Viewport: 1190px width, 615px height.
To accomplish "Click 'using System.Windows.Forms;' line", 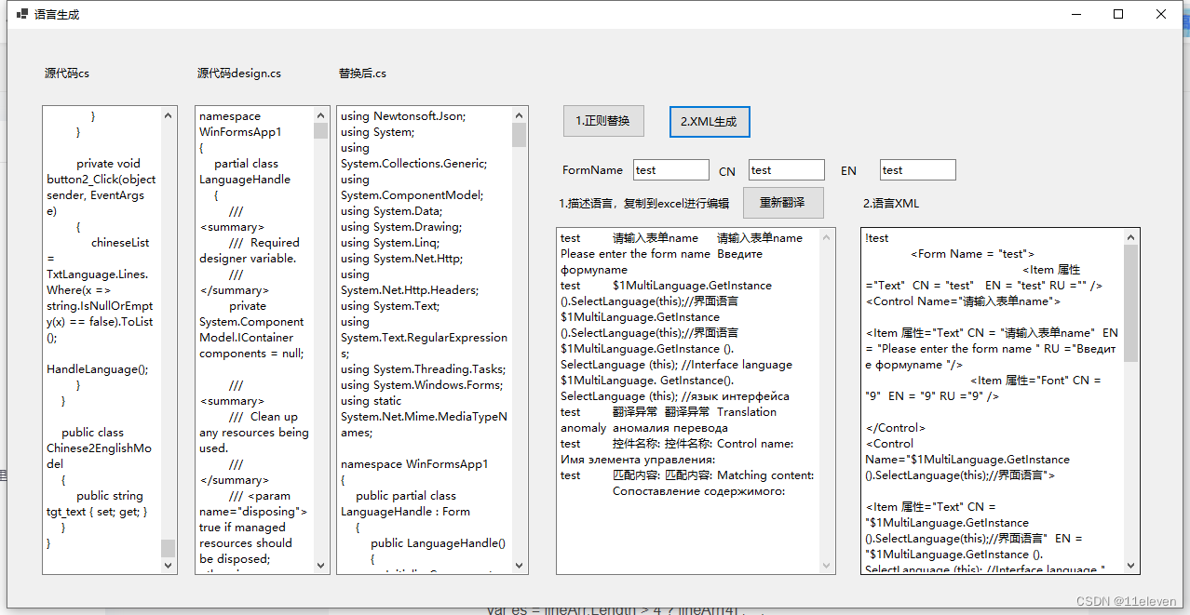I will 423,385.
